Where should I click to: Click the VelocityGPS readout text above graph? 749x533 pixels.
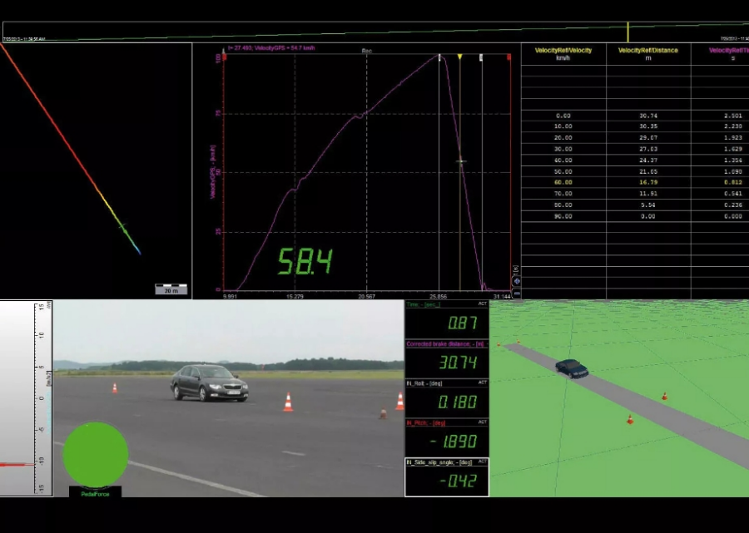coord(270,48)
